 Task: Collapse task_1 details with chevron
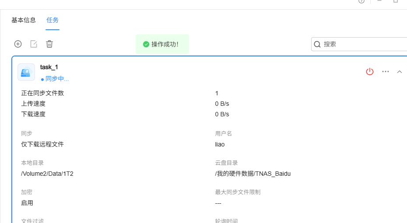pos(400,72)
